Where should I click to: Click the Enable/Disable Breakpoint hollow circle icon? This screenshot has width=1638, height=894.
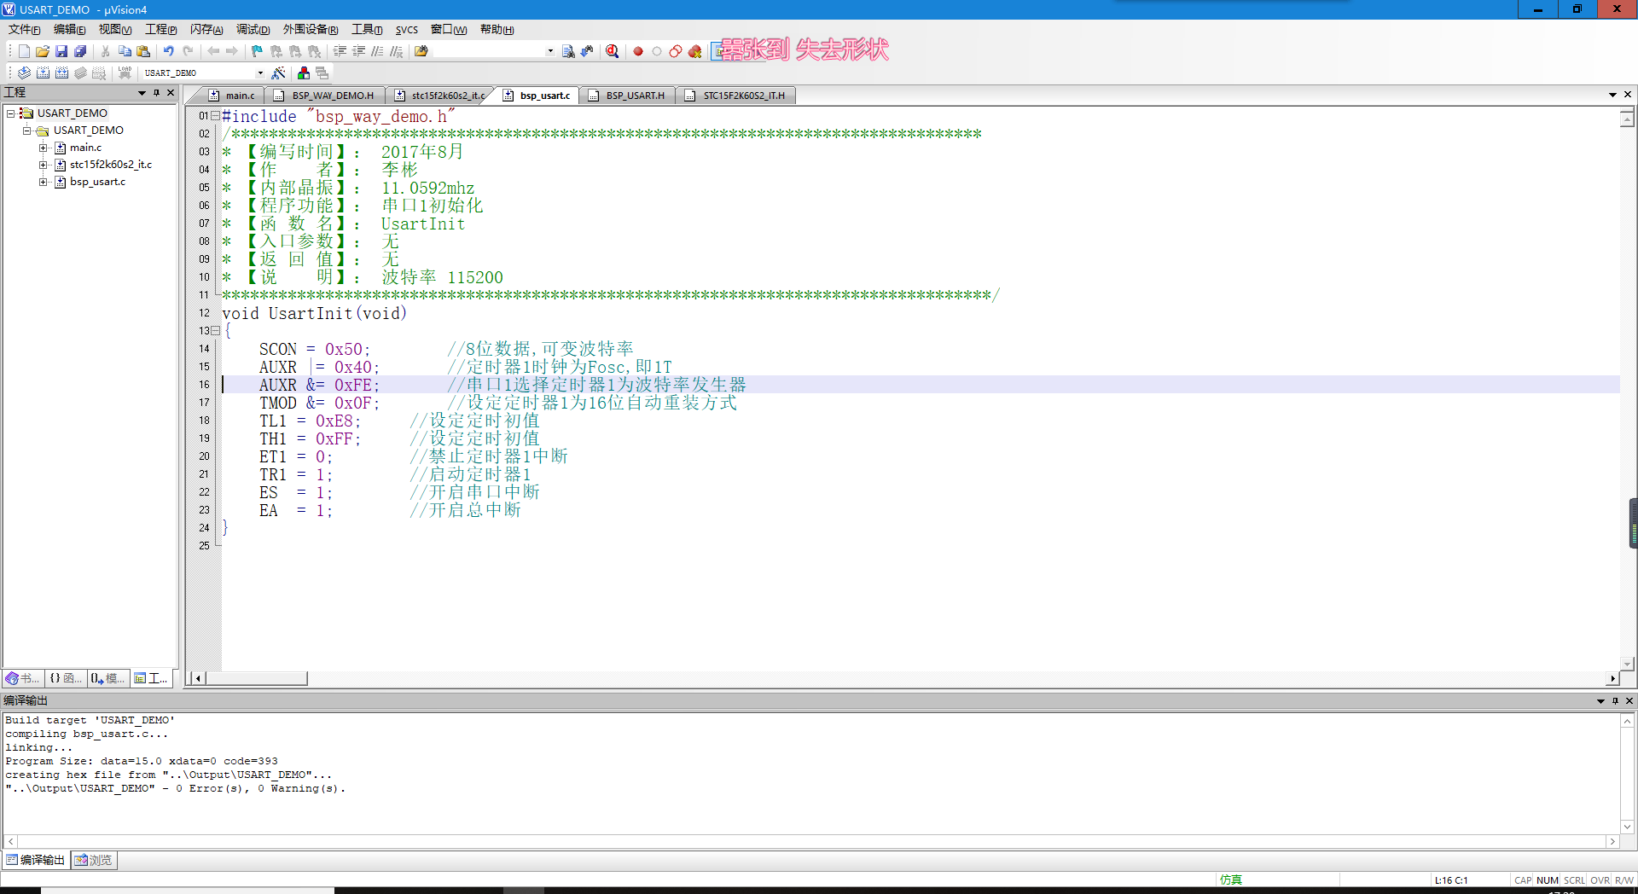[x=657, y=51]
